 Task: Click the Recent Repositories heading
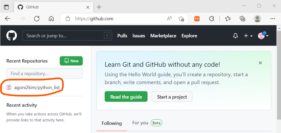[27, 61]
